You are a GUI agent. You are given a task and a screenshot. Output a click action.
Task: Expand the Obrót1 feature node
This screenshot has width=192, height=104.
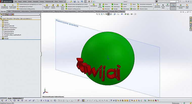(x=1, y=37)
